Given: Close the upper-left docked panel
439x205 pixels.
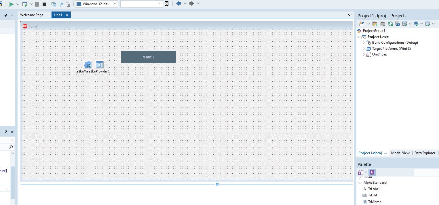Looking at the screenshot, I should [12, 15].
